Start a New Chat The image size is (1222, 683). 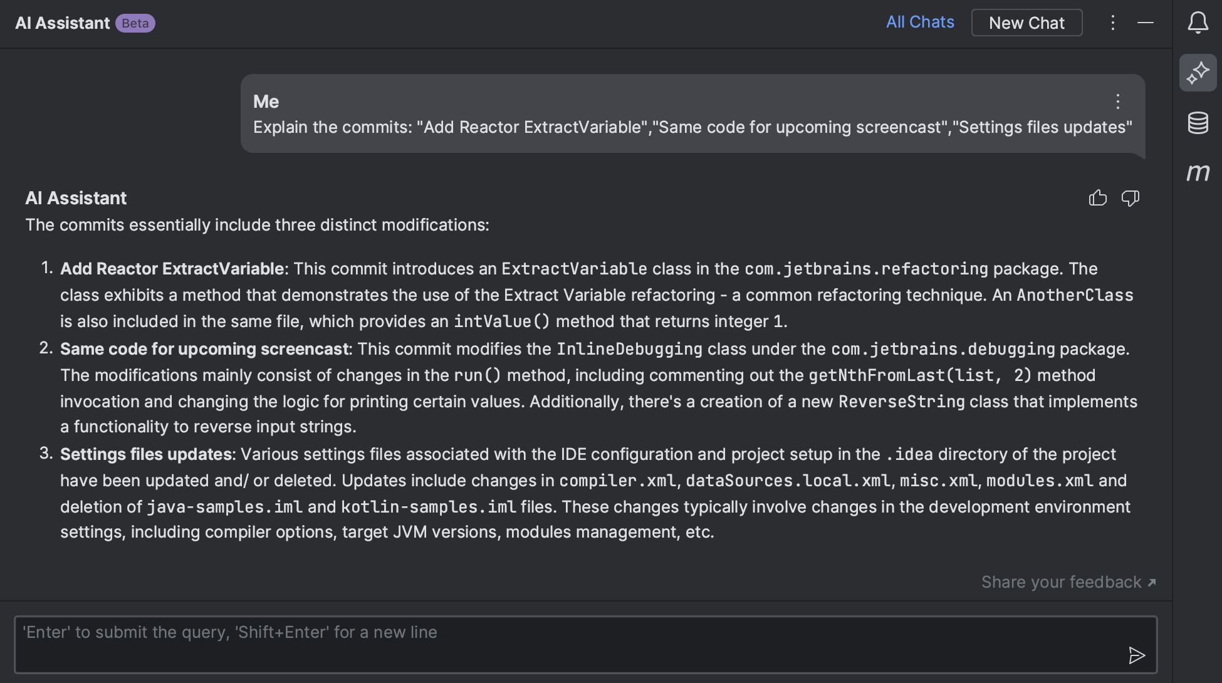(1026, 23)
